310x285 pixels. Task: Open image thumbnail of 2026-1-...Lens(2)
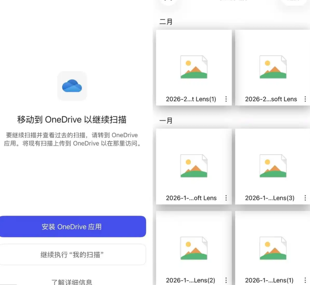tap(194, 248)
